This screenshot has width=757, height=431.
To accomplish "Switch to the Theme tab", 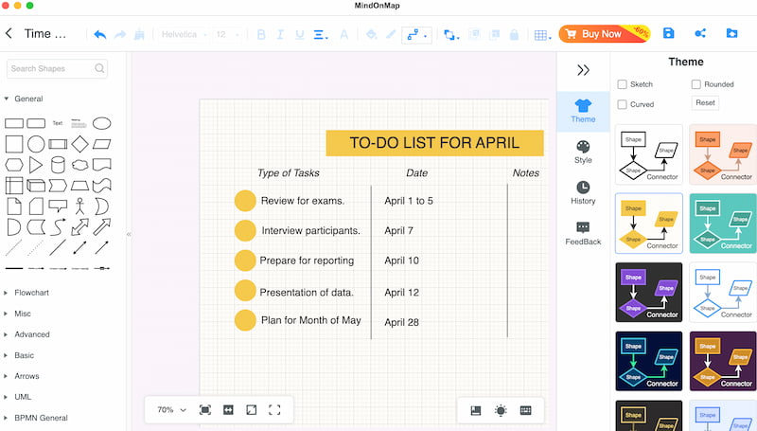I will (583, 111).
